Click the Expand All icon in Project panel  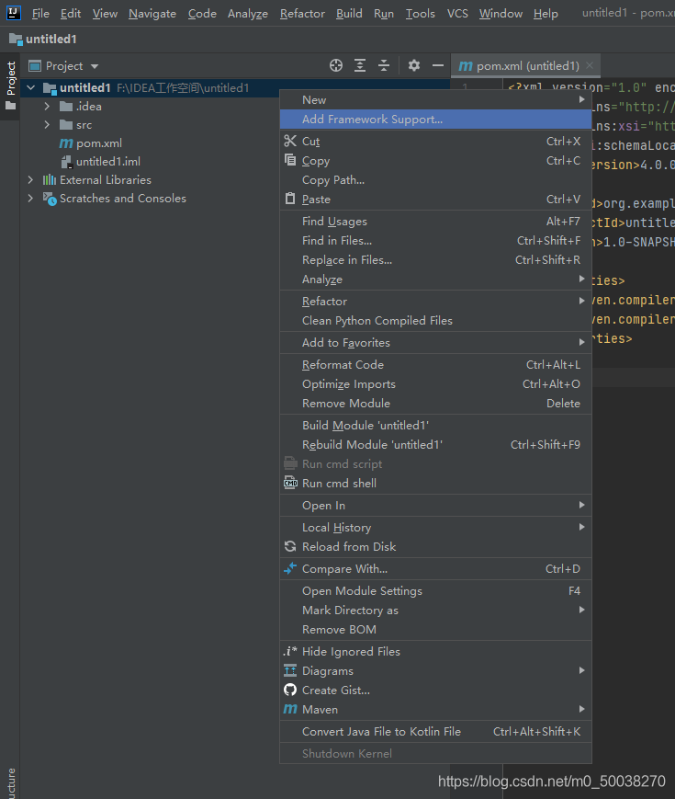click(x=360, y=66)
